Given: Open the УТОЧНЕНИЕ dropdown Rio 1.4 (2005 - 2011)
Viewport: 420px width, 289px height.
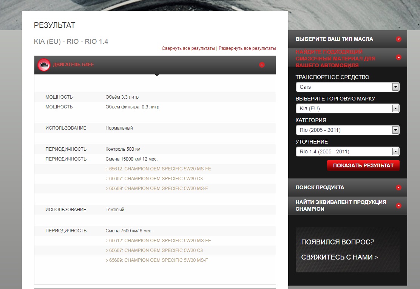Looking at the screenshot, I should click(347, 151).
